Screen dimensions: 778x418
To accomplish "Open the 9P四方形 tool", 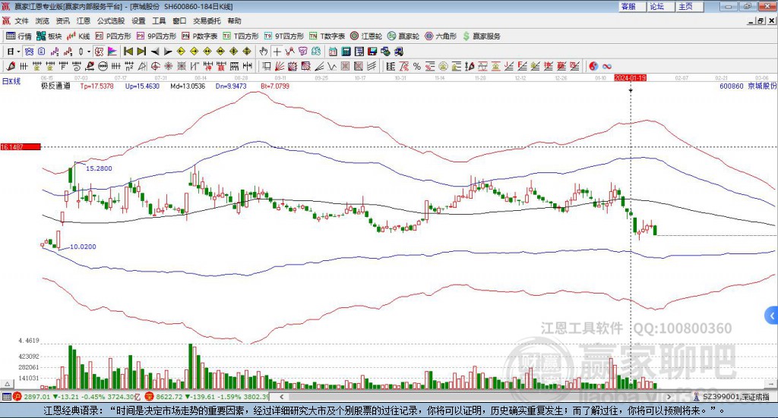I will tap(157, 36).
